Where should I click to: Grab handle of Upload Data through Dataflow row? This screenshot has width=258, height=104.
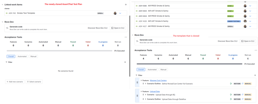click(x=143, y=99)
